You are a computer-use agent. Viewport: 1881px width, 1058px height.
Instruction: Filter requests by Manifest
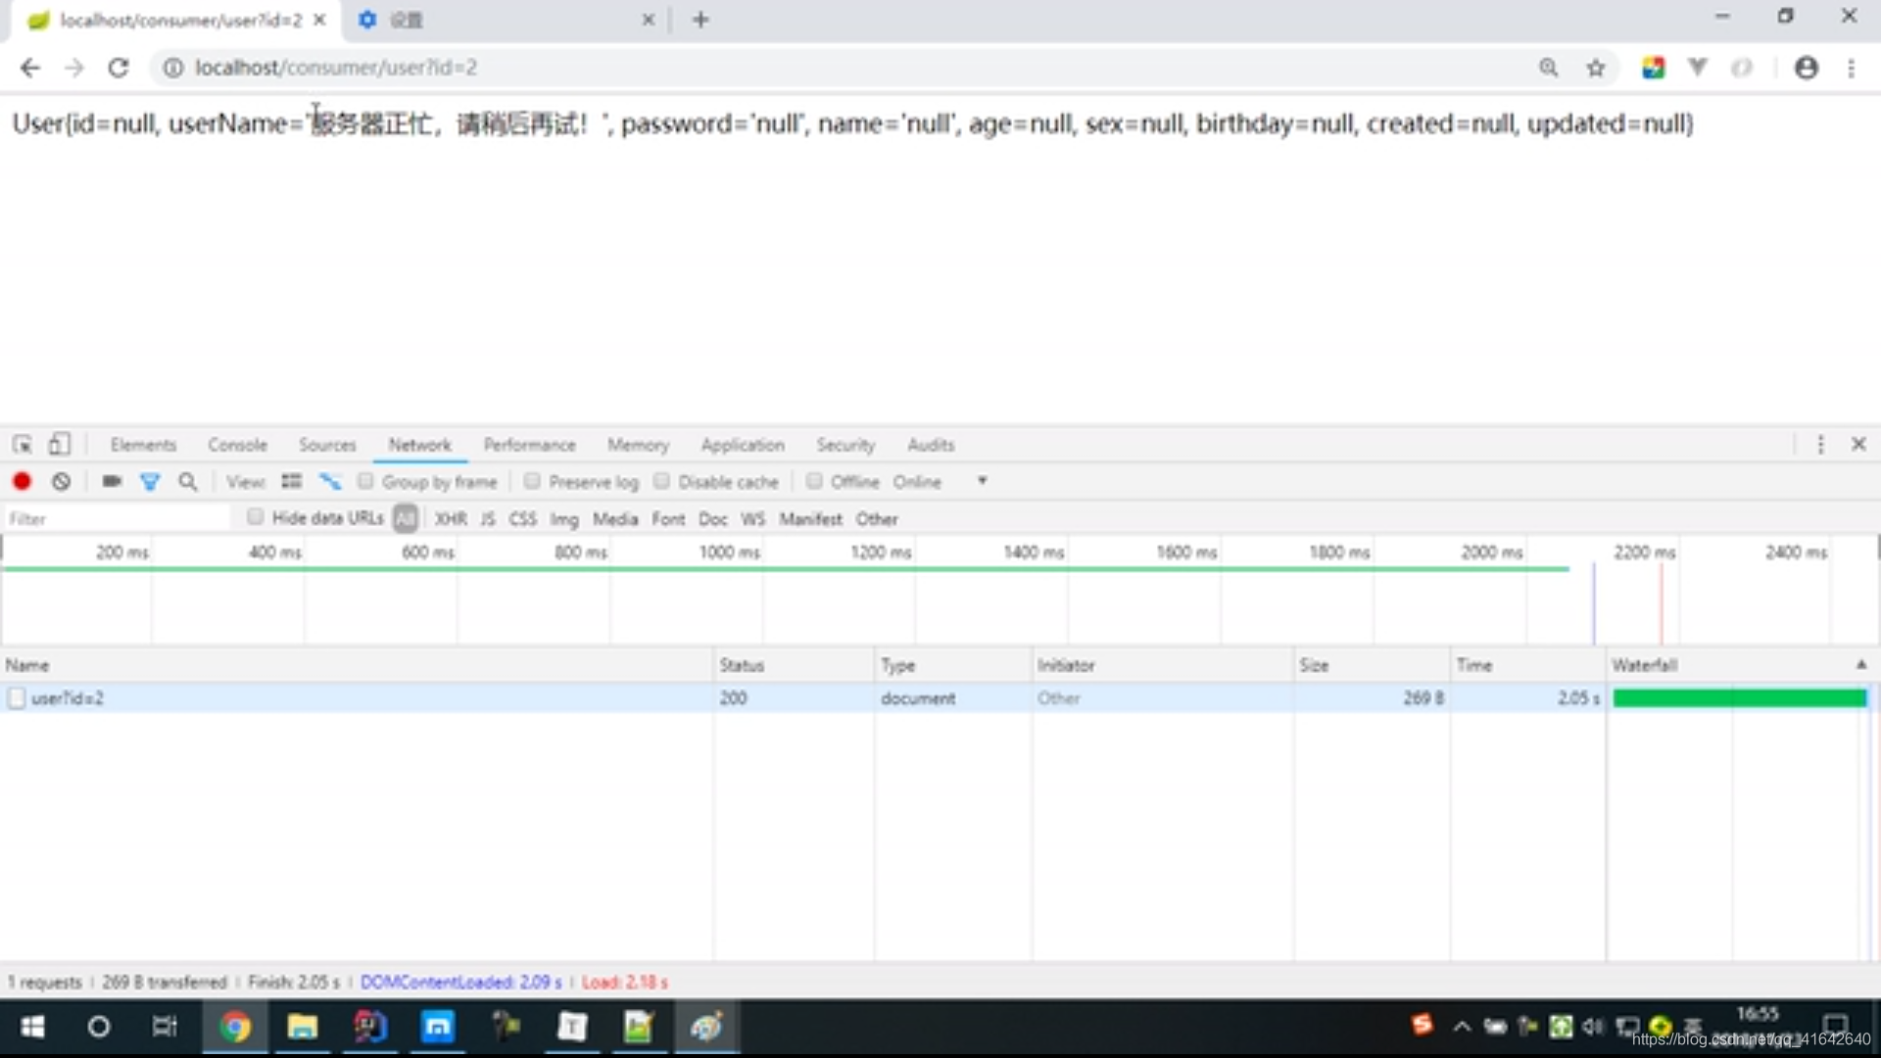click(810, 519)
